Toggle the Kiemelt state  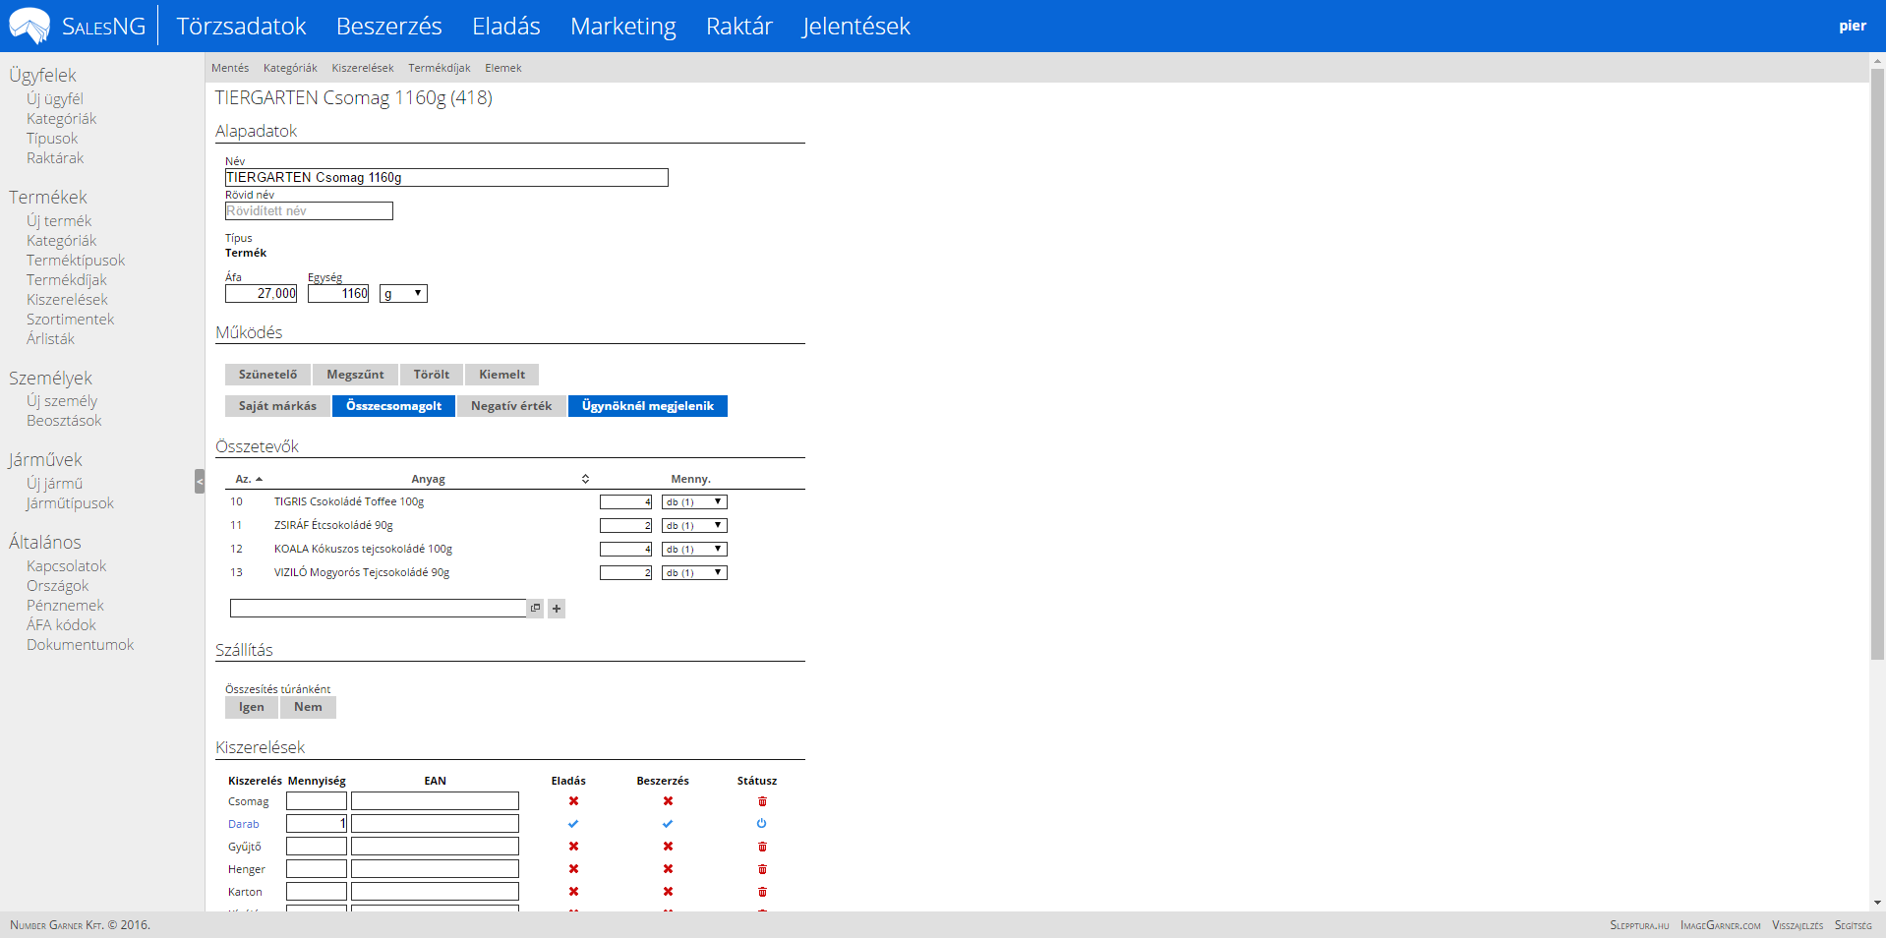click(x=501, y=375)
